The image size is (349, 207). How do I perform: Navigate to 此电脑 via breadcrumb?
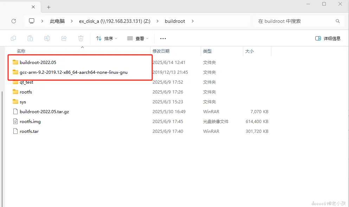[x=57, y=21]
